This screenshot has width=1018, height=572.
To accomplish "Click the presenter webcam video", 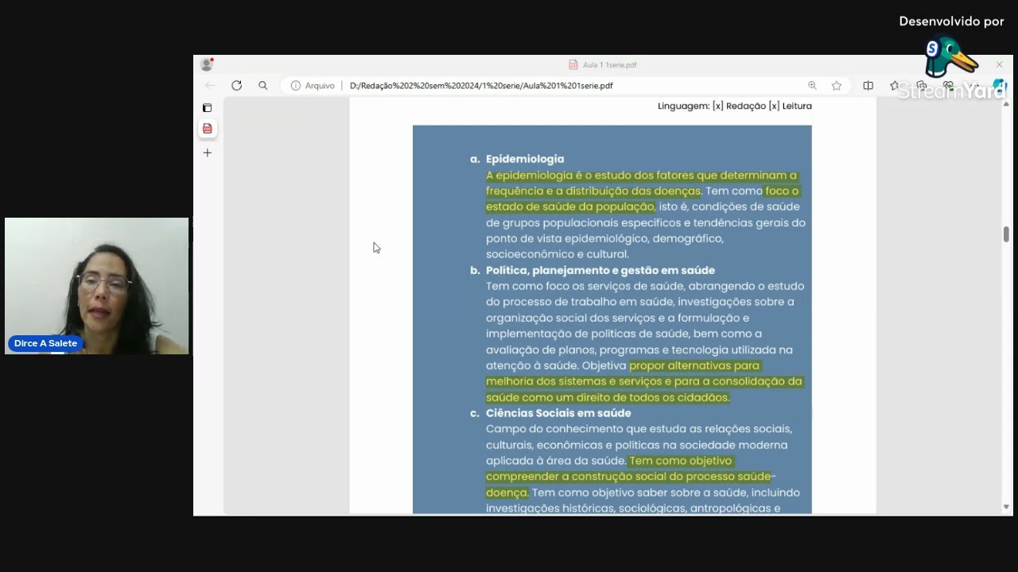I will click(97, 286).
